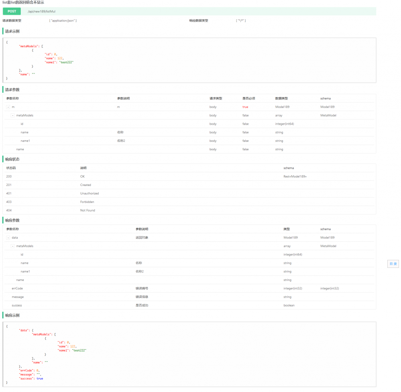401x392 pixels.
Task: Click the 响应示例 section header
Action: pyautogui.click(x=13, y=315)
